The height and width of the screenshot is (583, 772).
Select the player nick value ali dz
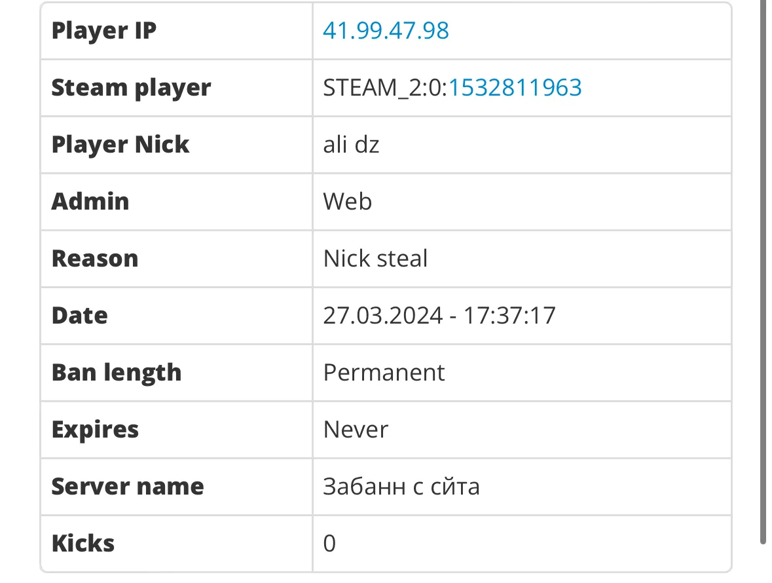(351, 145)
